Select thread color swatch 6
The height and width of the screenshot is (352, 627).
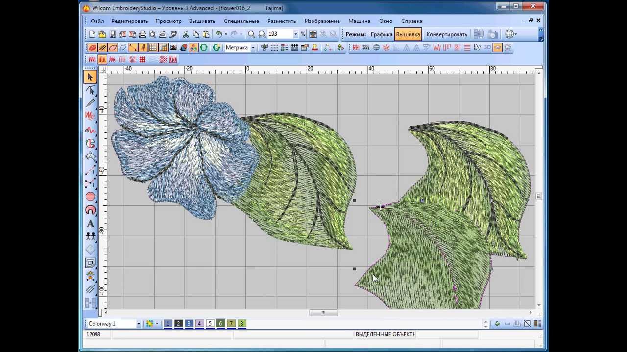coord(220,324)
